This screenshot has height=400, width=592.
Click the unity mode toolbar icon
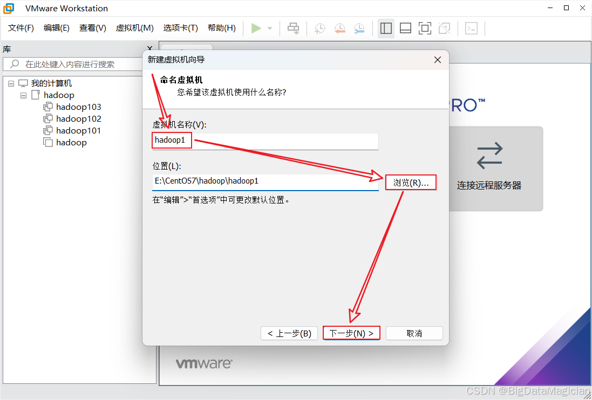(444, 28)
